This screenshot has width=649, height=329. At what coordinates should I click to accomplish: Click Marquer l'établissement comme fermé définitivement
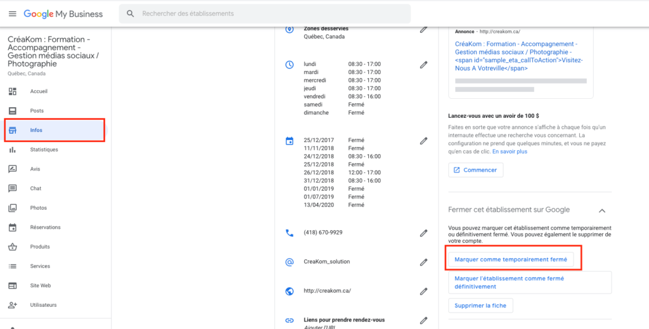(x=530, y=283)
